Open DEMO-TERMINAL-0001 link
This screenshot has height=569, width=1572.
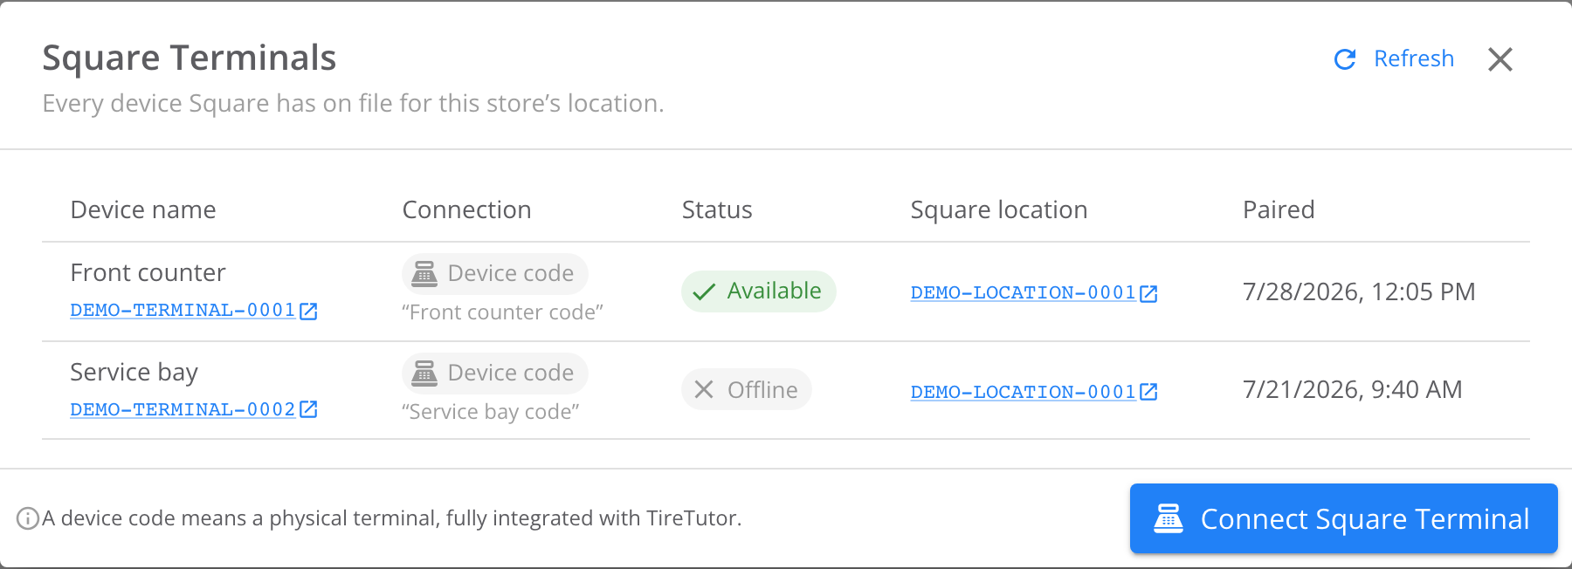tap(183, 311)
